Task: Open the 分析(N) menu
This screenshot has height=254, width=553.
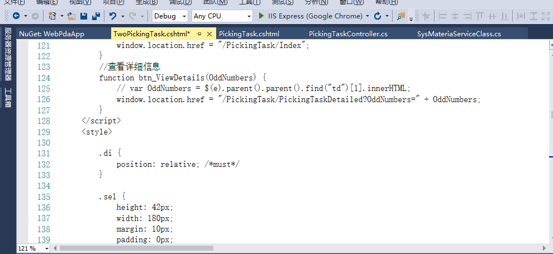Action: 316,2
